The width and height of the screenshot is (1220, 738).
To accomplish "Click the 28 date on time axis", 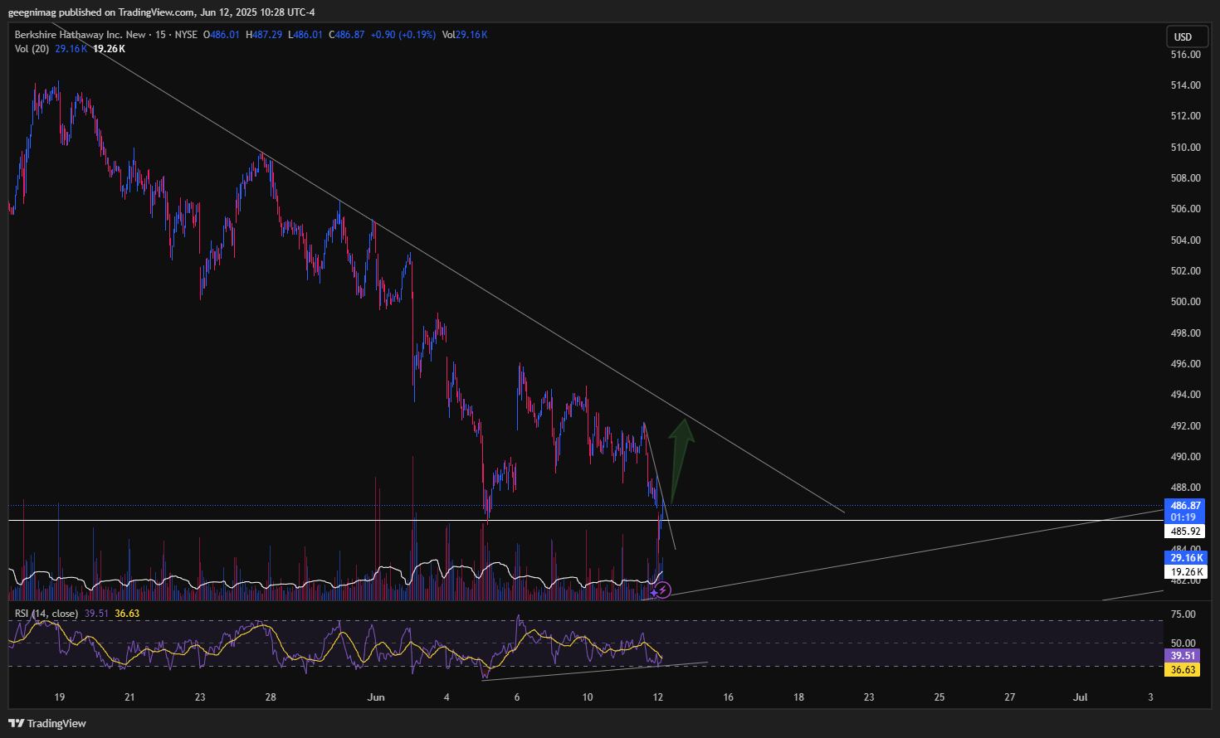I will pyautogui.click(x=271, y=697).
